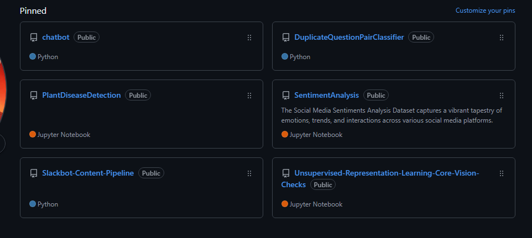This screenshot has width=532, height=238.
Task: Click the grip icon on PlantDiseaseDetection card
Action: coord(249,96)
